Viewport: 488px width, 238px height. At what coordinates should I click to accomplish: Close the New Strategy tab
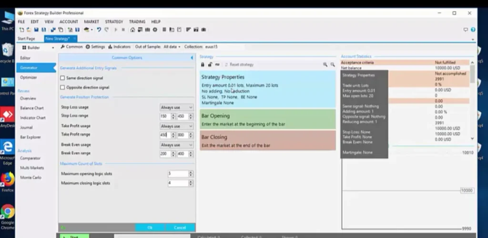click(x=75, y=39)
